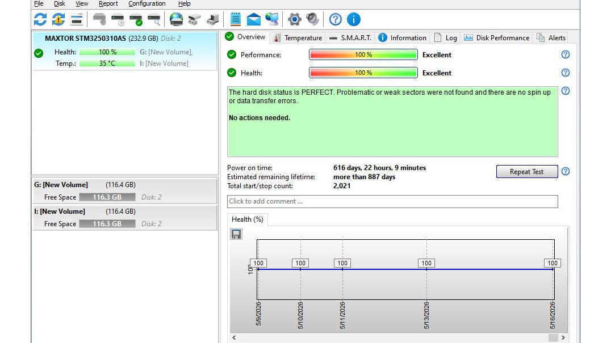Image resolution: width=611 pixels, height=343 pixels.
Task: Click the speaker sound icon
Action: click(312, 19)
